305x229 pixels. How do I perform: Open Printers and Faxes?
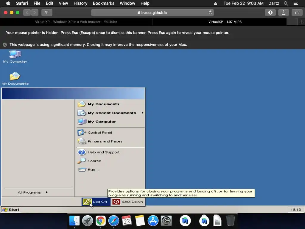pos(111,141)
